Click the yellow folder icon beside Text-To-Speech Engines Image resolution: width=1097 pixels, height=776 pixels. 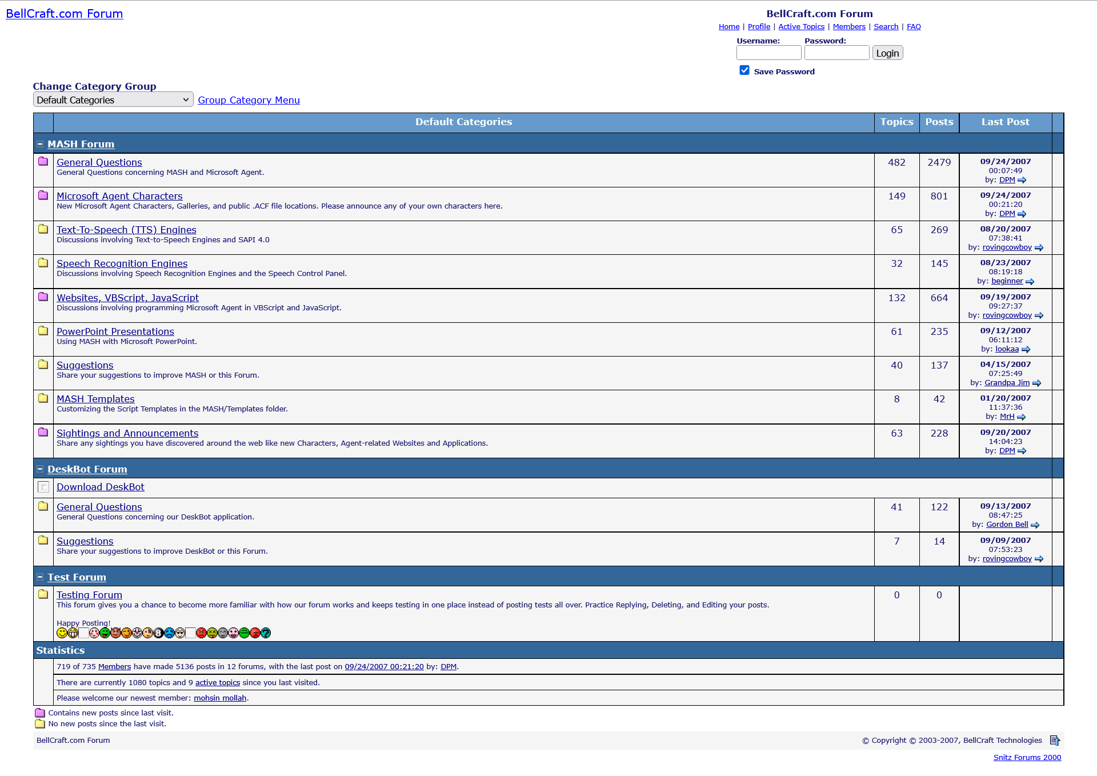click(43, 229)
